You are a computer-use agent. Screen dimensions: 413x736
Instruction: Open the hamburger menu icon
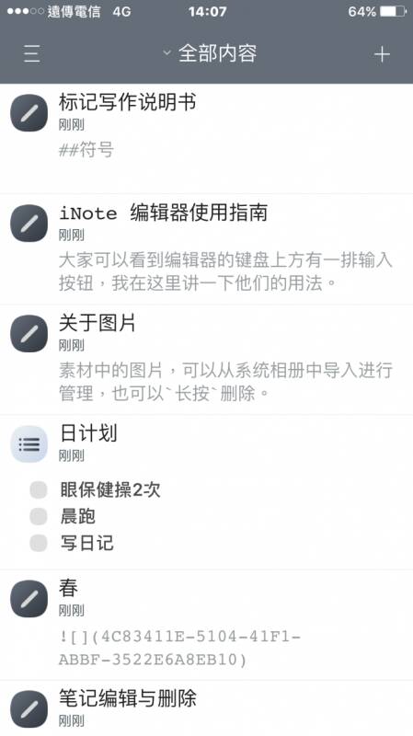pyautogui.click(x=31, y=54)
